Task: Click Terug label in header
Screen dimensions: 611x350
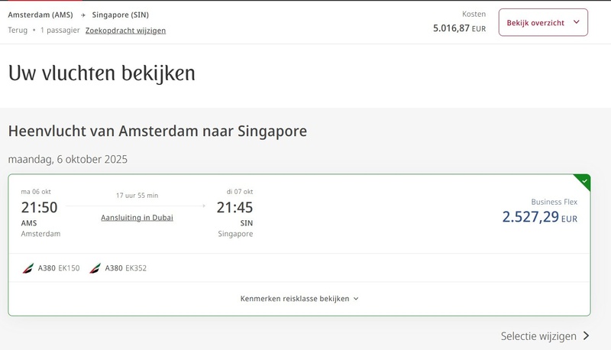Action: coord(18,31)
